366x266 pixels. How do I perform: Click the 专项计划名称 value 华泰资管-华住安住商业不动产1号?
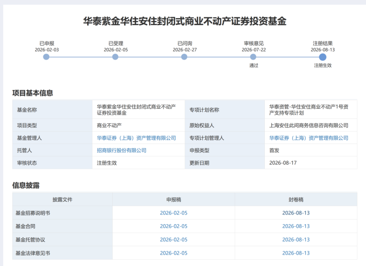(308, 110)
